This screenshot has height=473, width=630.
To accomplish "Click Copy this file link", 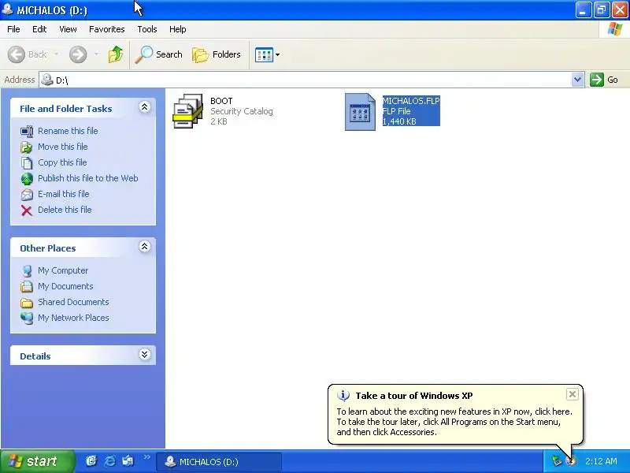I will click(62, 162).
